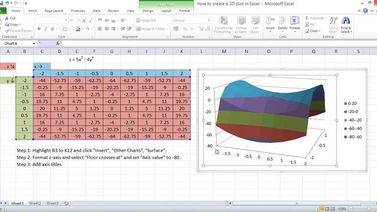
Task: Increase indent icon
Action: coord(130,29)
